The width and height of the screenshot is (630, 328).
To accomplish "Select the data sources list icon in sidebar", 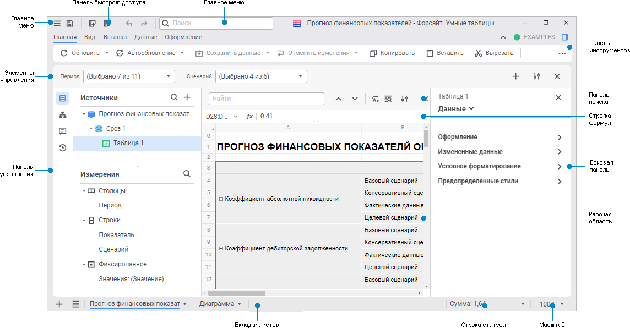I will pyautogui.click(x=63, y=99).
